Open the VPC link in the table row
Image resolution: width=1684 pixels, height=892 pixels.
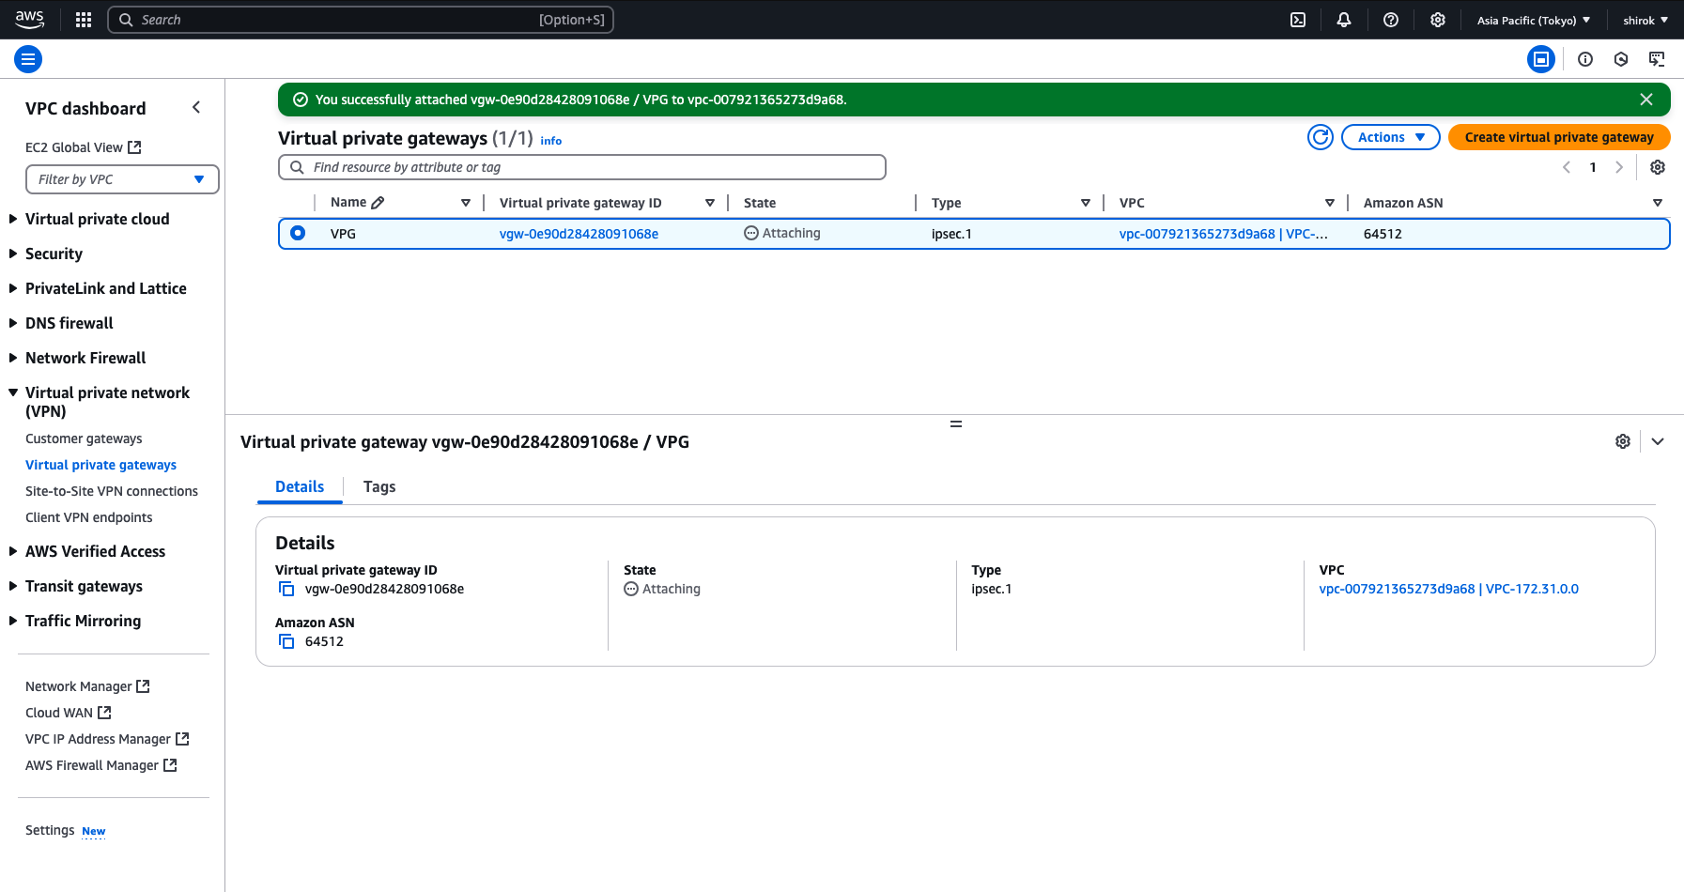click(1223, 234)
